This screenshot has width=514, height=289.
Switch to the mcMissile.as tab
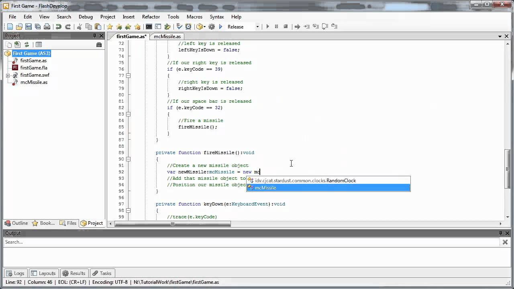tap(167, 37)
